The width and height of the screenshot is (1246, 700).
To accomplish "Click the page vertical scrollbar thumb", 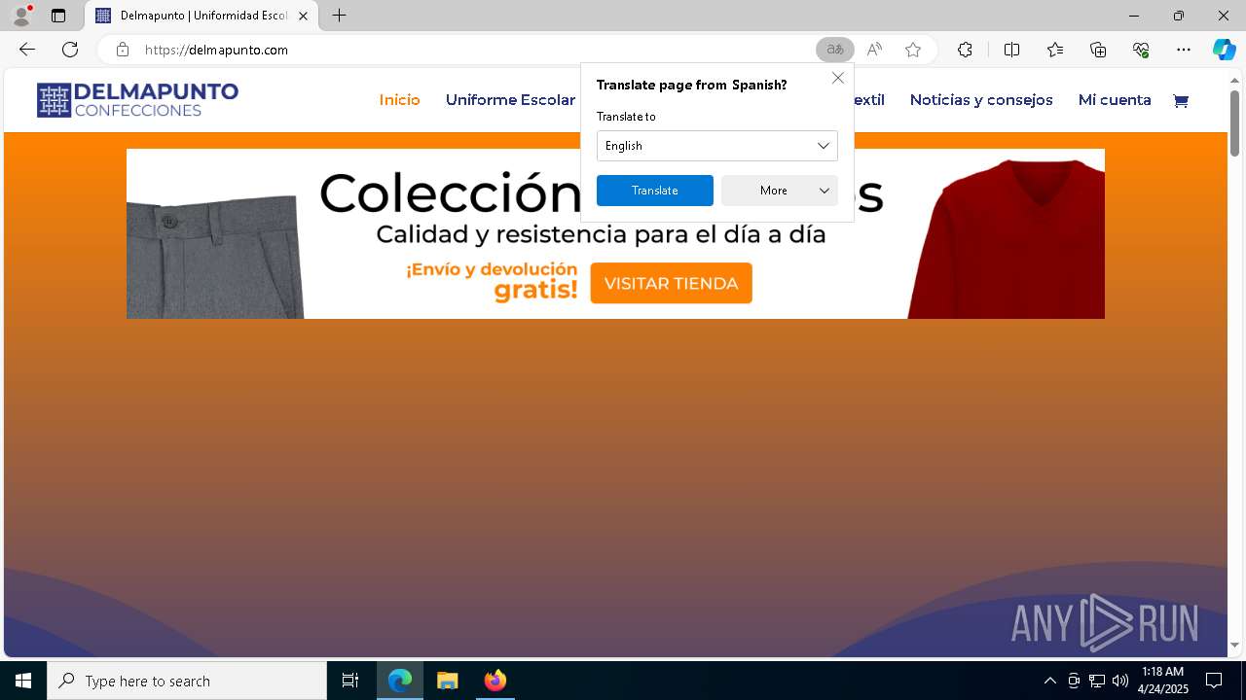I will pyautogui.click(x=1234, y=122).
